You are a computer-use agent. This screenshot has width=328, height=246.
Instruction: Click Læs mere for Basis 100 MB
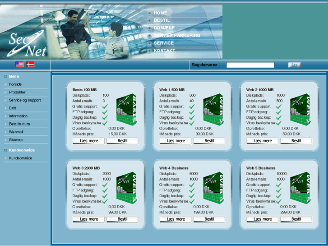[x=88, y=141]
